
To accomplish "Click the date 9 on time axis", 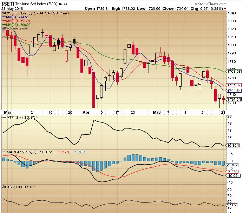I will tap(102, 112).
